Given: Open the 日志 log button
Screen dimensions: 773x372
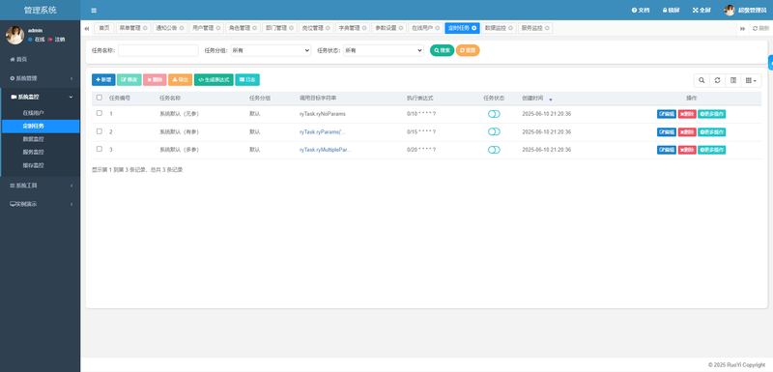Looking at the screenshot, I should [247, 80].
